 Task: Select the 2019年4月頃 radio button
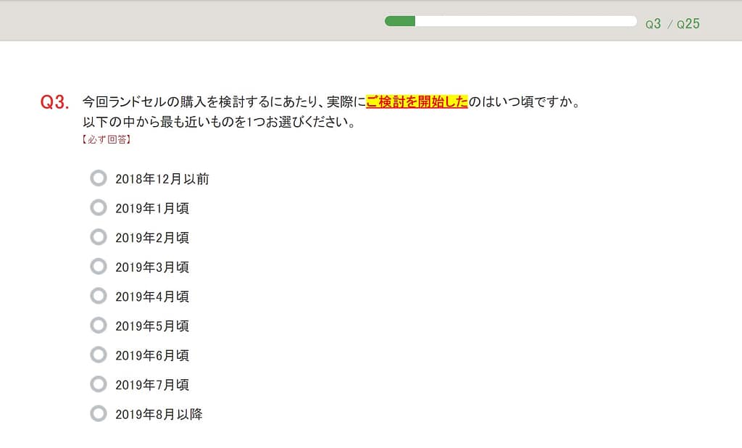(99, 296)
